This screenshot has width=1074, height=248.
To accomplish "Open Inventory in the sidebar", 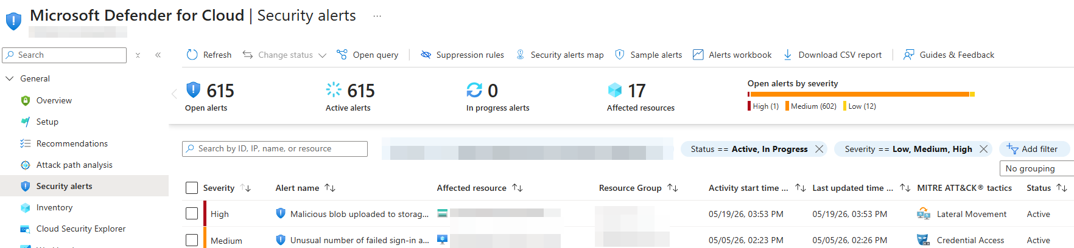I will tap(54, 207).
